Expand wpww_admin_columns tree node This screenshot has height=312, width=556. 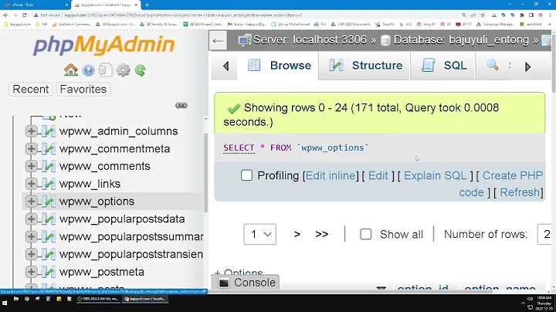31,131
